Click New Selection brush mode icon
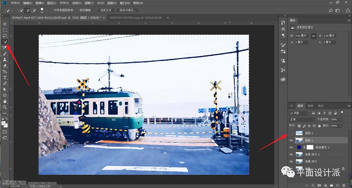 21,10
